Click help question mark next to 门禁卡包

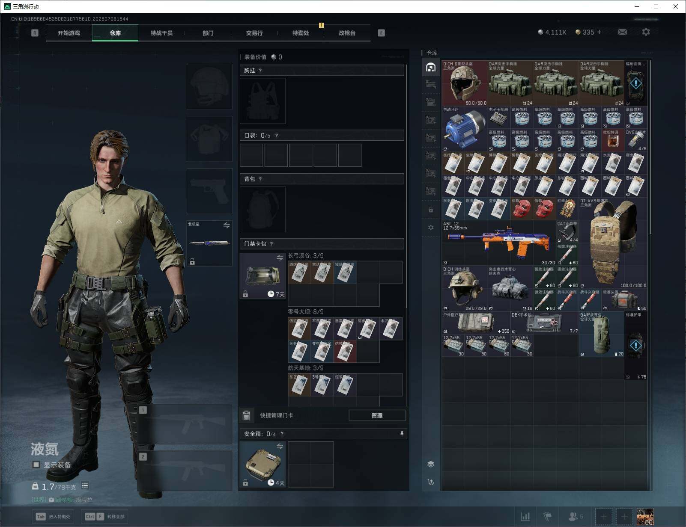point(271,244)
